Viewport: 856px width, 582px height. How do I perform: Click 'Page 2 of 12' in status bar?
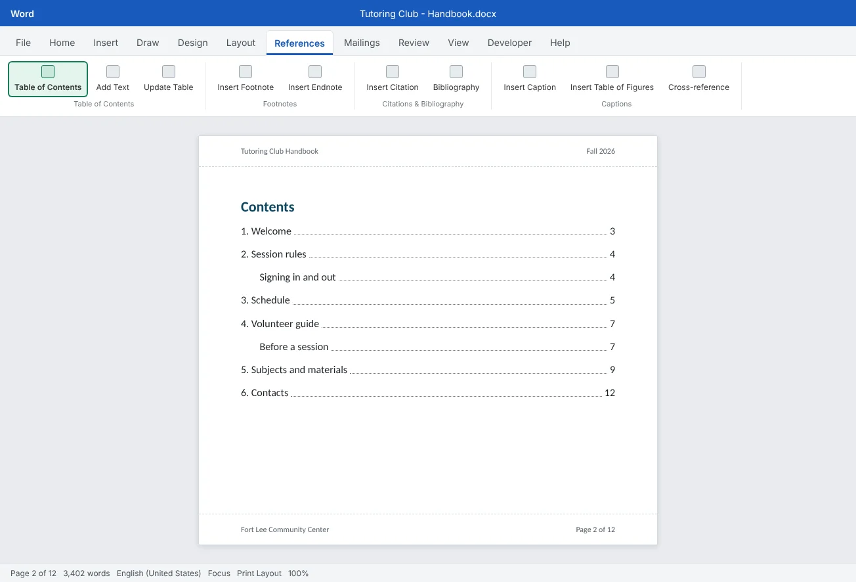pos(33,573)
